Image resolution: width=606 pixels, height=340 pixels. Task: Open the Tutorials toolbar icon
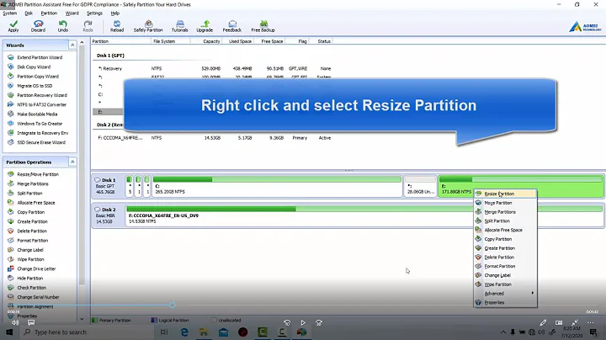point(180,26)
